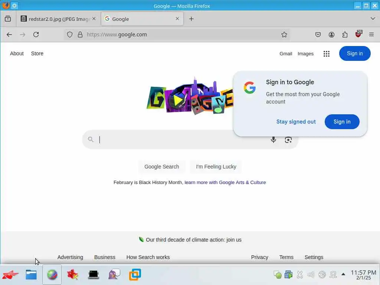
Task: Open the red star bookmark app in taskbar
Action: pyautogui.click(x=73, y=275)
